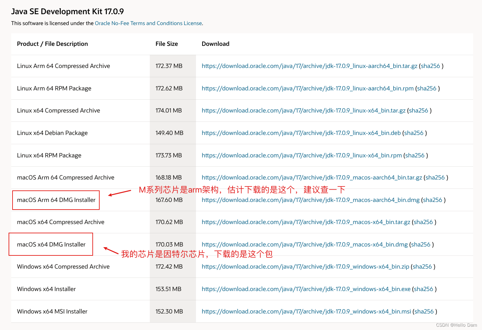The width and height of the screenshot is (482, 330).
Task: Select 'macOS Arm 64 DMG Installer' text
Action: pyautogui.click(x=56, y=200)
